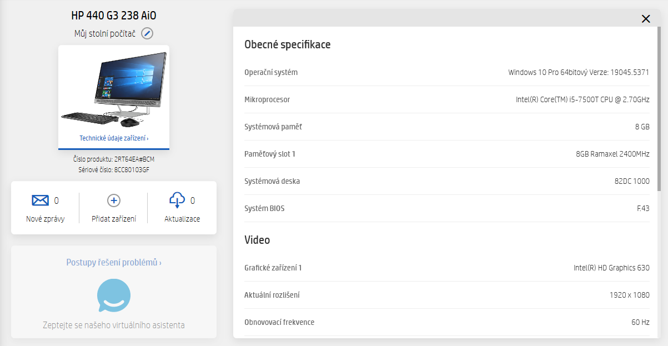This screenshot has height=346, width=668.
Task: Click the cloud download updates icon
Action: coord(177,200)
